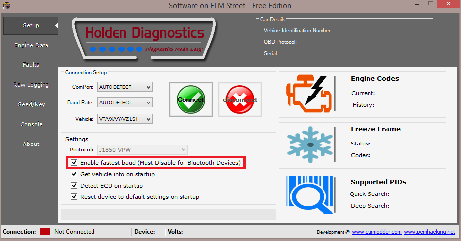Open the Seed/Key tab
Screen dimensions: 461x241
click(x=31, y=104)
